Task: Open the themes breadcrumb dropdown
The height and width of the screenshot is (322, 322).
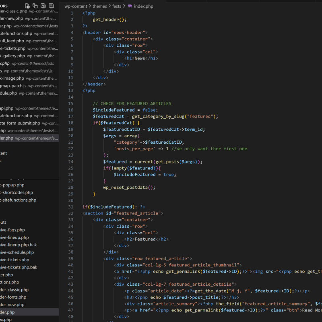Action: point(100,6)
